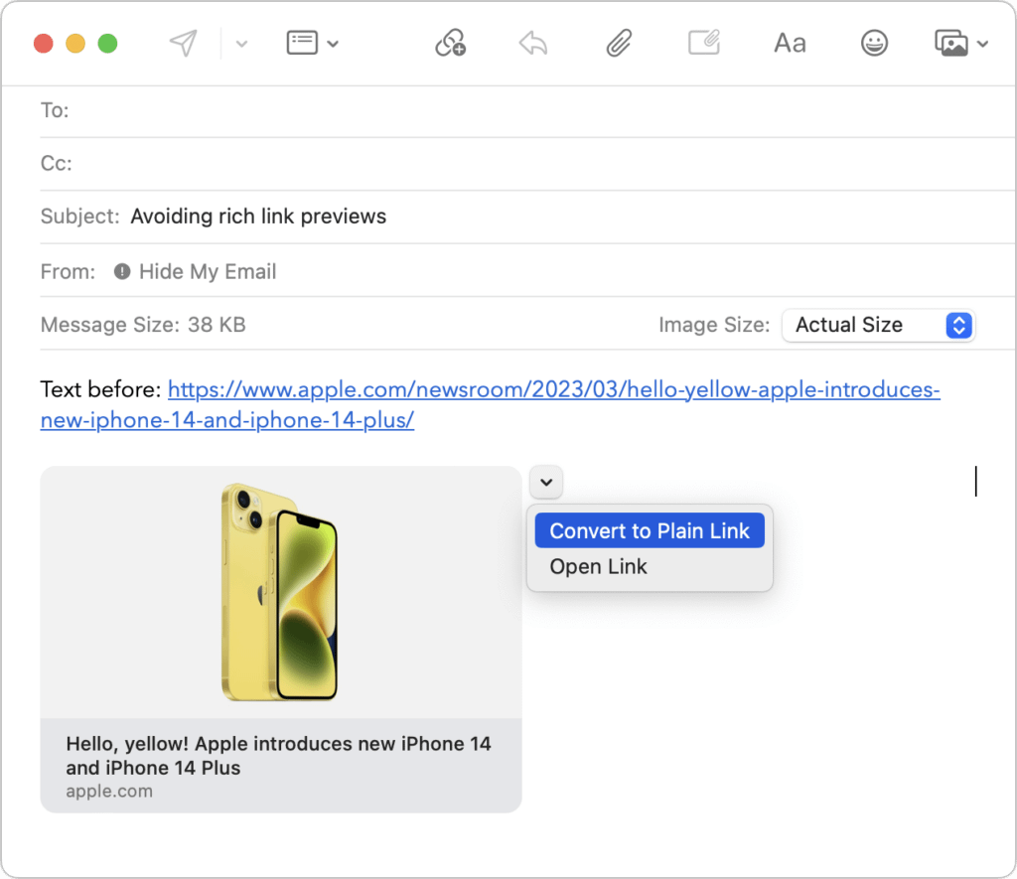Click the Markup annotation icon
Screen dimensions: 1017x879
click(x=703, y=43)
